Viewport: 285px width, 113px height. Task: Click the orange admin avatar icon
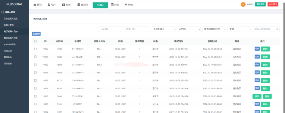(x=243, y=4)
